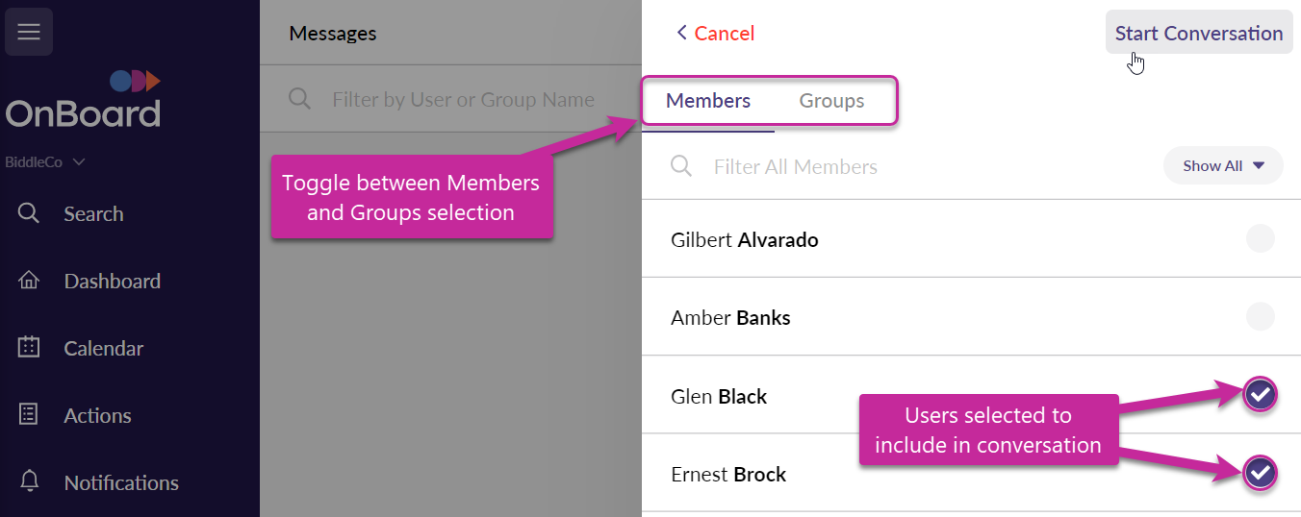
Task: Click the Filter by User or Group Name field
Action: coord(463,99)
